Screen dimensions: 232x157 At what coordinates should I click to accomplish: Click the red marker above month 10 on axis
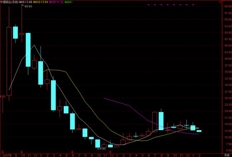(22, 152)
